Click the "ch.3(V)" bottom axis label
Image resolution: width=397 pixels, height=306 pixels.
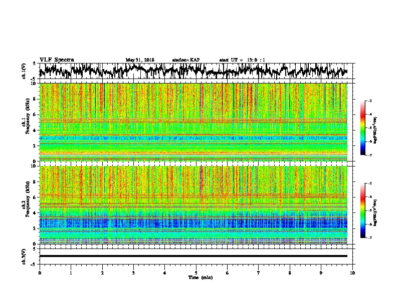click(x=24, y=256)
